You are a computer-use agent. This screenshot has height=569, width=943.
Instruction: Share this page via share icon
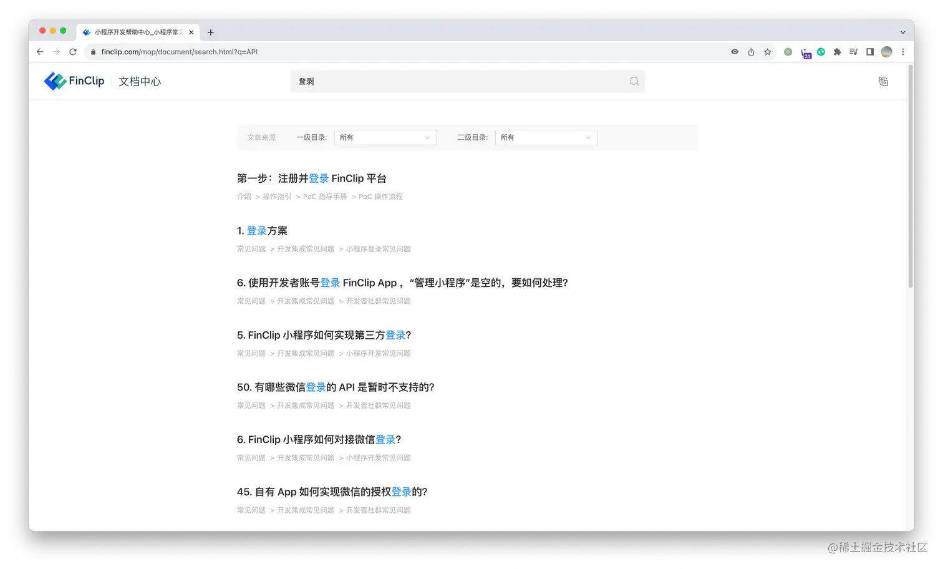(751, 52)
